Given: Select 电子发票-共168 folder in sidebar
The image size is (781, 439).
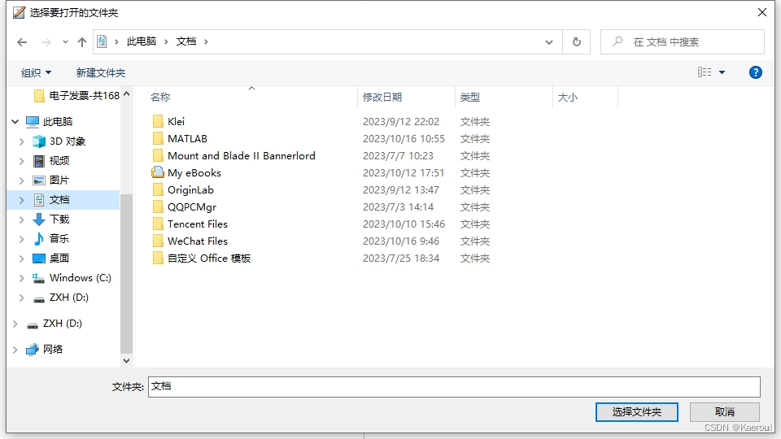Looking at the screenshot, I should [76, 96].
